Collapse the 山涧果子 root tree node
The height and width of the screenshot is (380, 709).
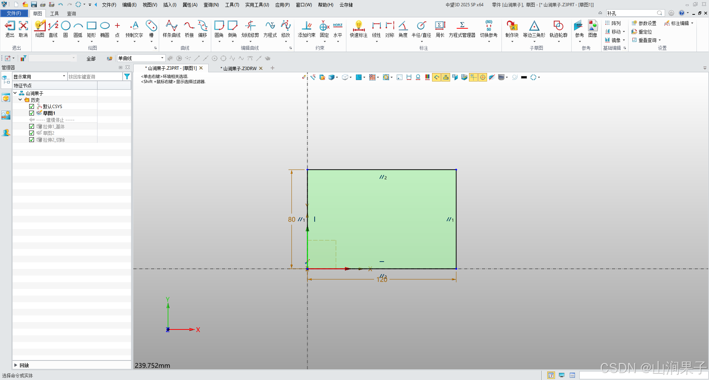coord(15,93)
